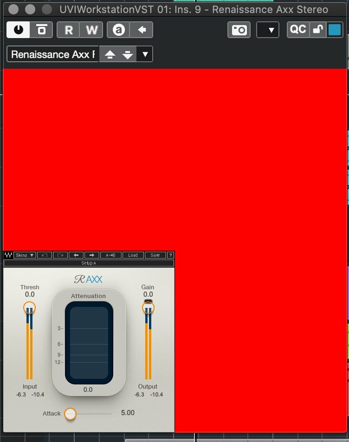Click the Input peak value -10.4
The width and height of the screenshot is (349, 442).
pyautogui.click(x=38, y=394)
